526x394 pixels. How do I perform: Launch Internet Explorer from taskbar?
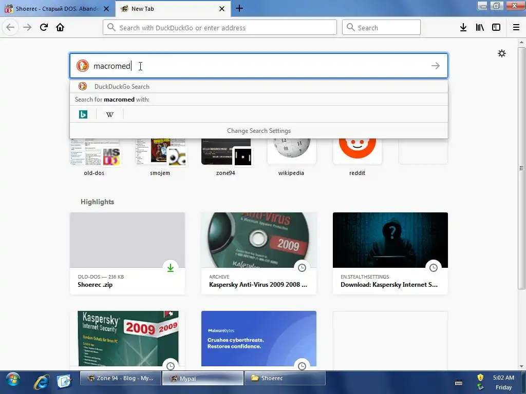point(41,382)
